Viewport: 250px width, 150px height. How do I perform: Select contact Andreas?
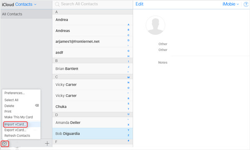[x=92, y=31]
